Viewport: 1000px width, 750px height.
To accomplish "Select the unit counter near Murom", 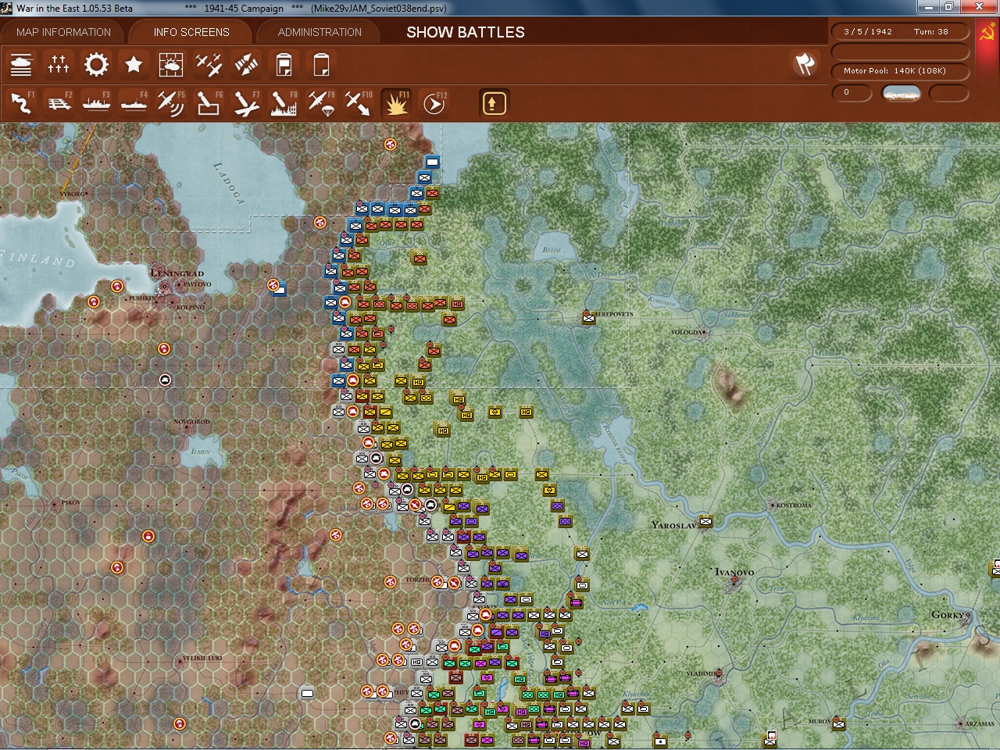I will (838, 723).
